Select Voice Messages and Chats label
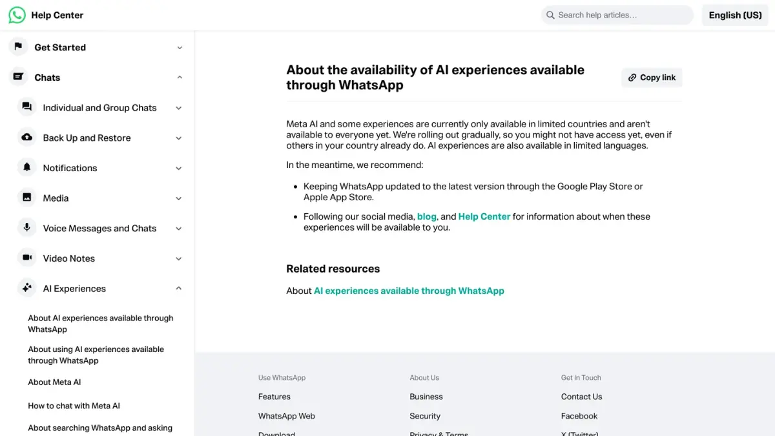Screen dimensions: 775x436 tap(99, 228)
